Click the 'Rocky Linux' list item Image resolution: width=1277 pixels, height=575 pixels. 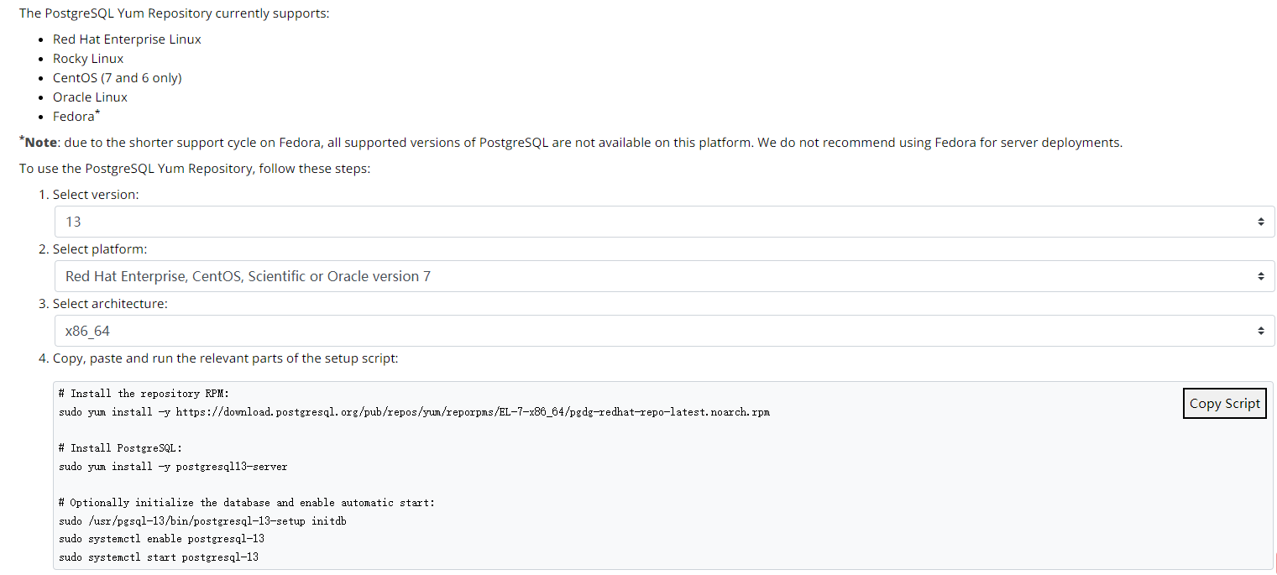pyautogui.click(x=88, y=59)
